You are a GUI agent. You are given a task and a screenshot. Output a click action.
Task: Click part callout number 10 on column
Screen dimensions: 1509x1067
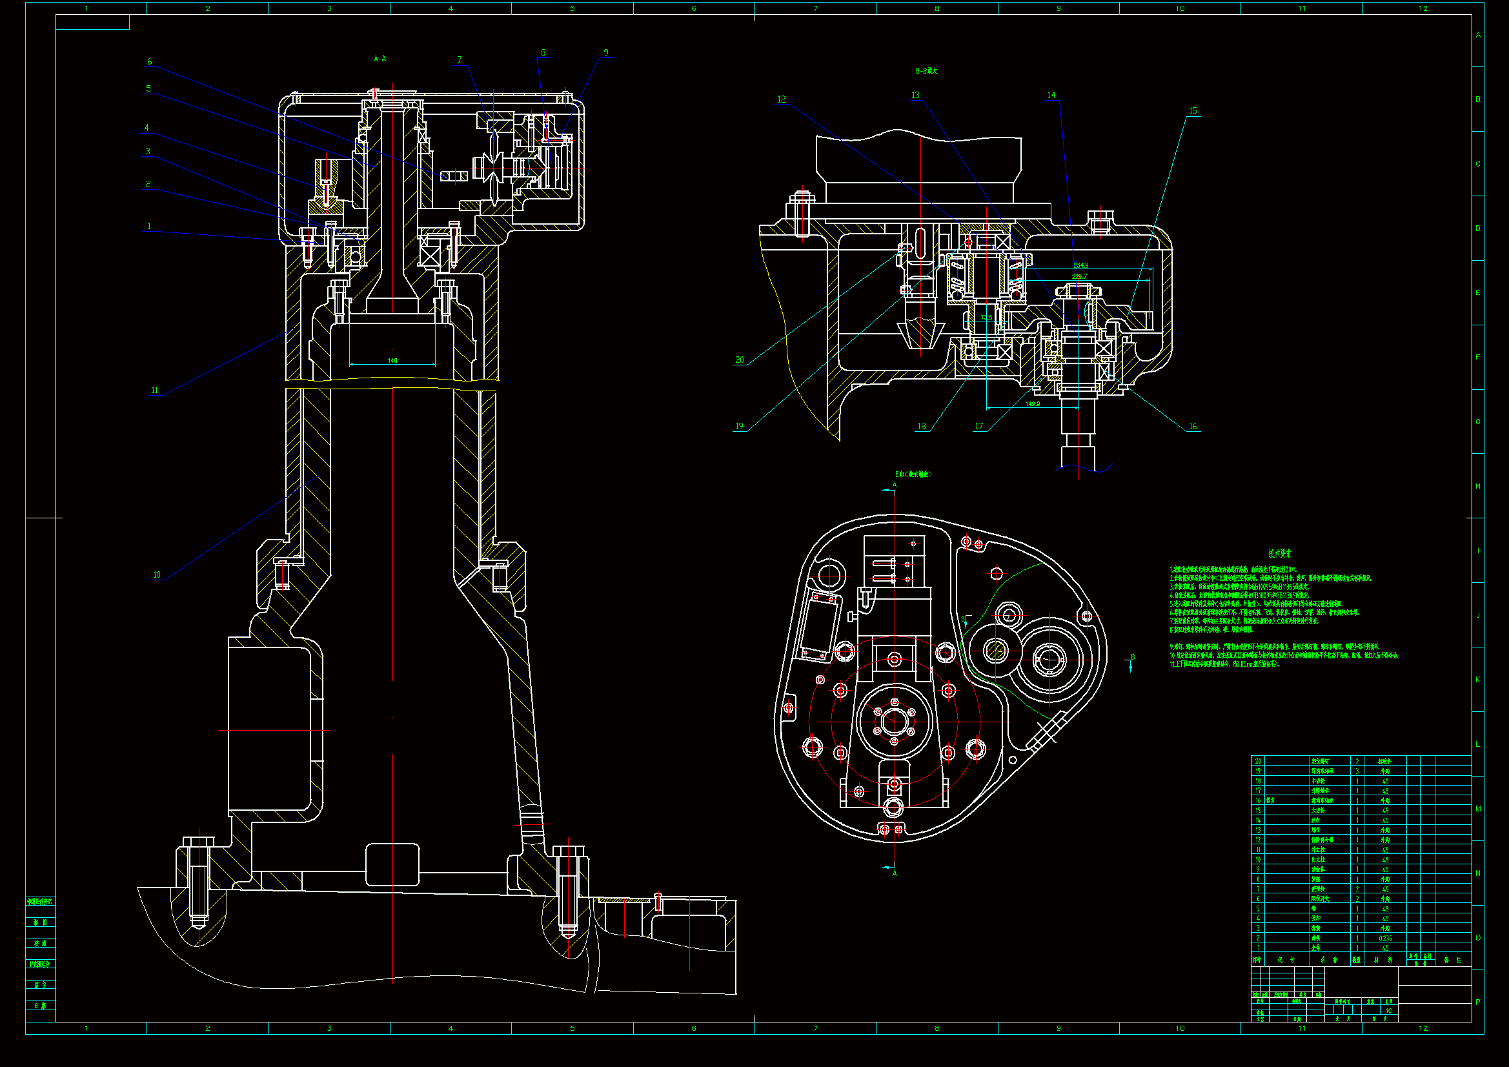tap(157, 575)
